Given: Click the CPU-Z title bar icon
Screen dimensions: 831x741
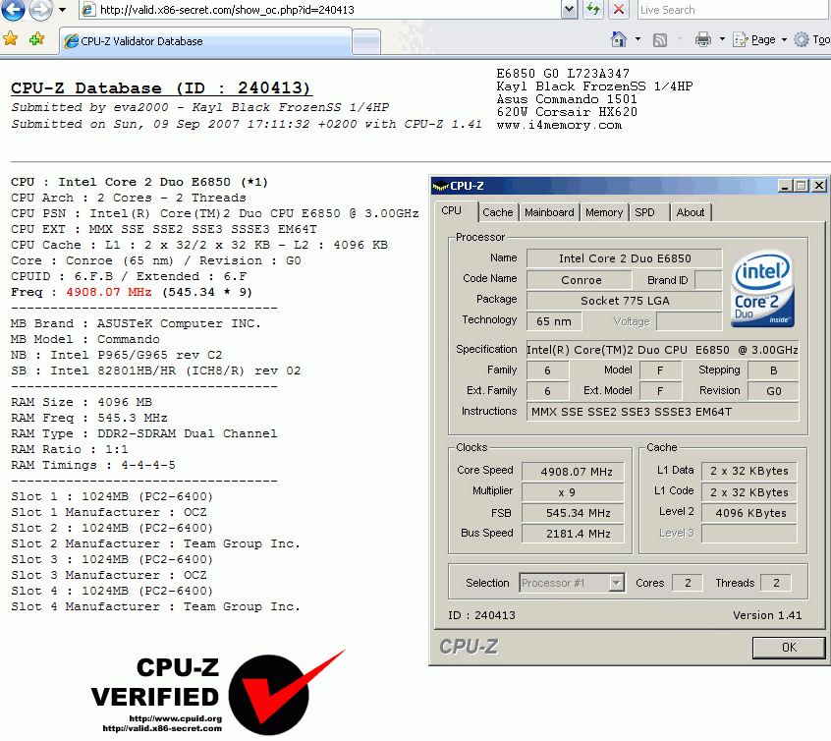Looking at the screenshot, I should [440, 186].
